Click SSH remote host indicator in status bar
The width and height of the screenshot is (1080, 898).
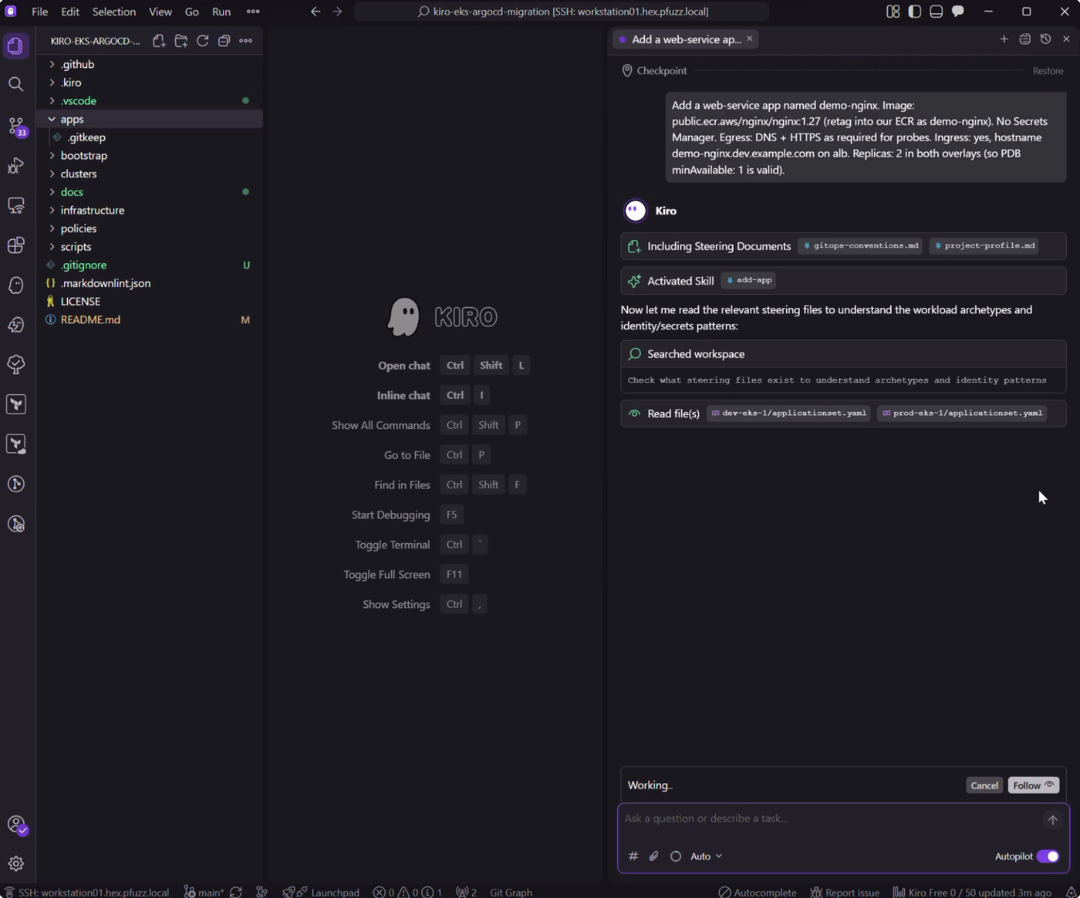point(86,892)
